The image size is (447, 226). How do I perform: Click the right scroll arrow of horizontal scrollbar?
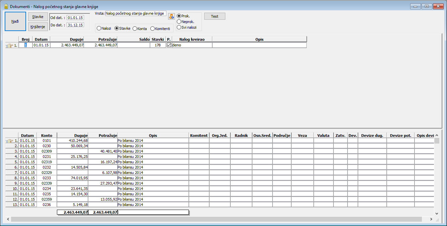pos(431,219)
